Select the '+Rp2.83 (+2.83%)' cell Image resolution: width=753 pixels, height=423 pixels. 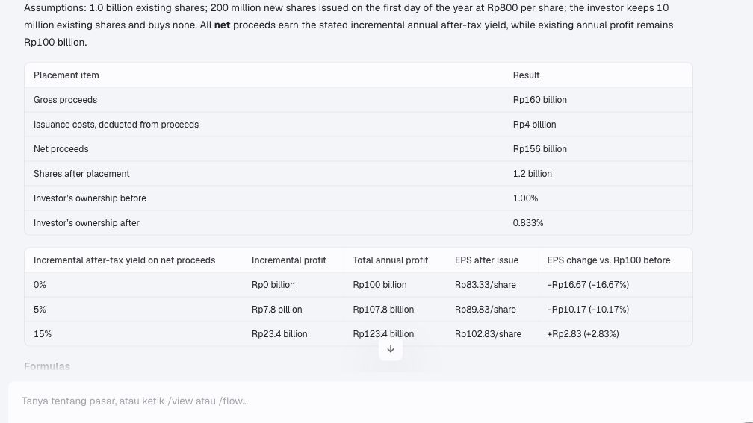pos(583,334)
